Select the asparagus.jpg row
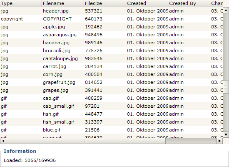 click(x=112, y=35)
